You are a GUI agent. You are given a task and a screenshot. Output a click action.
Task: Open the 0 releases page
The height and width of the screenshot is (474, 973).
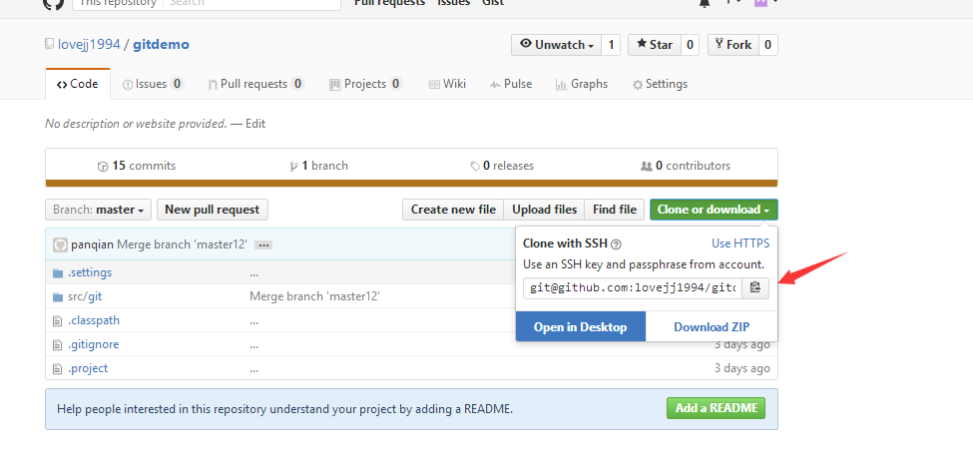pyautogui.click(x=502, y=166)
